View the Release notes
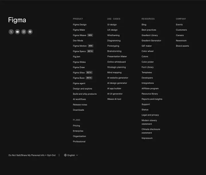 pyautogui.click(x=80, y=105)
